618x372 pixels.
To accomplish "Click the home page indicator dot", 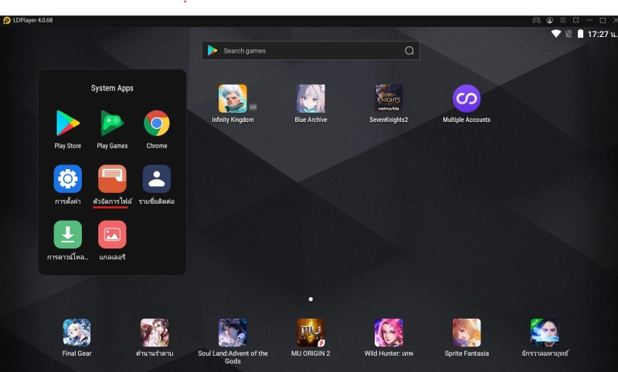I will click(311, 299).
